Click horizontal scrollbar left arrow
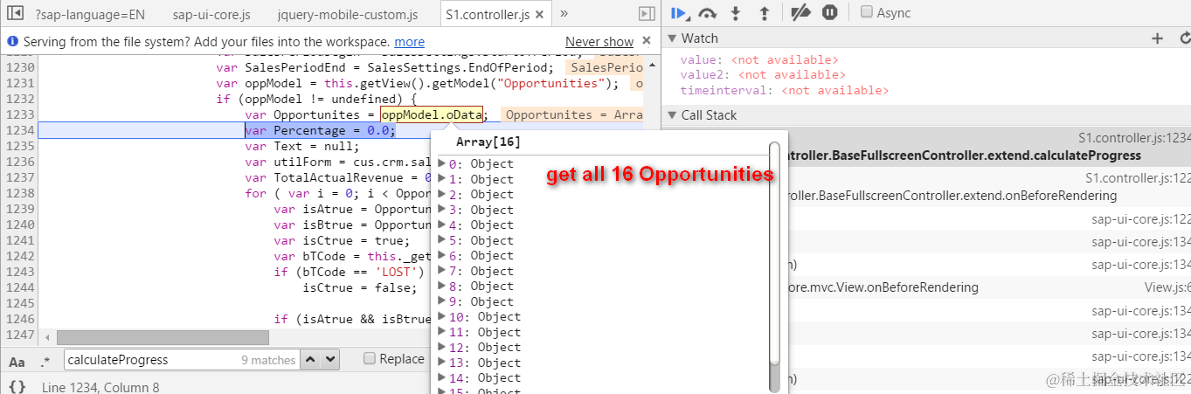This screenshot has height=394, width=1191. [46, 337]
